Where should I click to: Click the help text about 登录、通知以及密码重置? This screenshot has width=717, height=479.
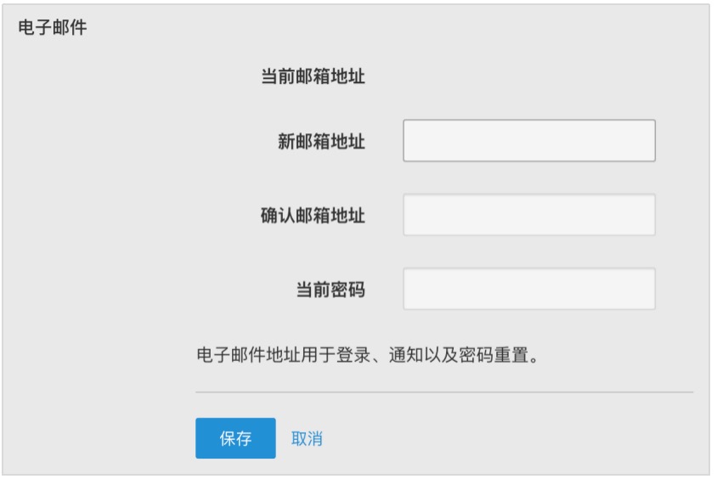368,355
